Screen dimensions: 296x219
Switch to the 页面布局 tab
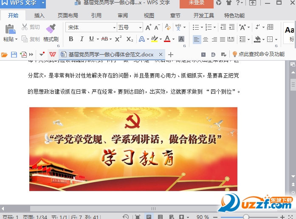coord(68,15)
